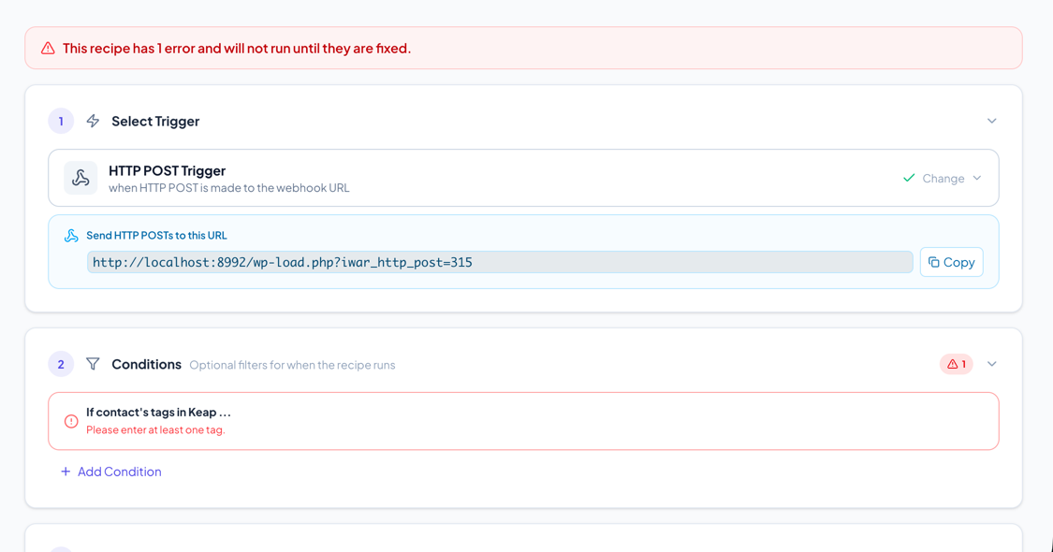1053x552 pixels.
Task: Click the Add Condition link
Action: pos(110,472)
